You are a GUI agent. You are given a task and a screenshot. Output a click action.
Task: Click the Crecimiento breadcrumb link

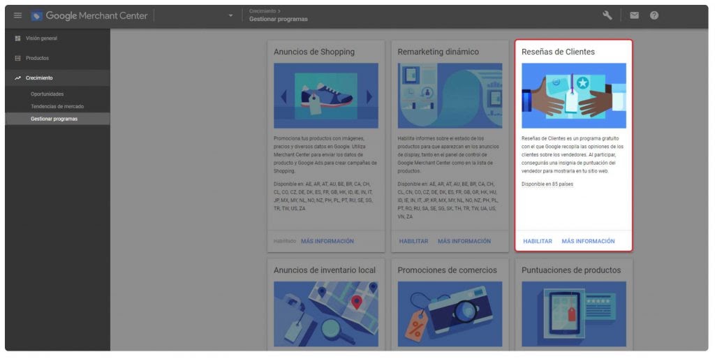click(263, 11)
